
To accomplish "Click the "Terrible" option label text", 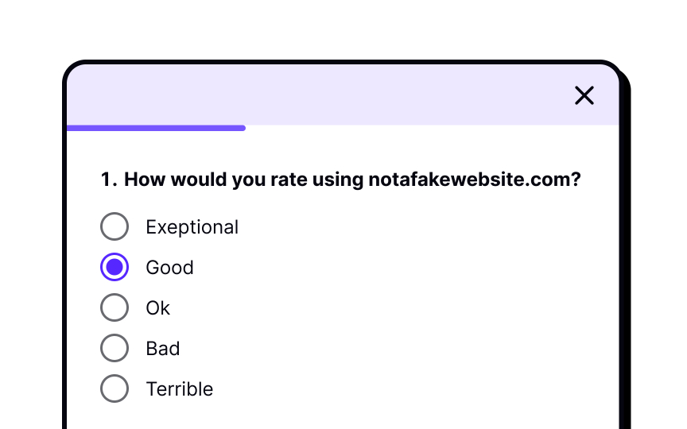I will [x=179, y=388].
